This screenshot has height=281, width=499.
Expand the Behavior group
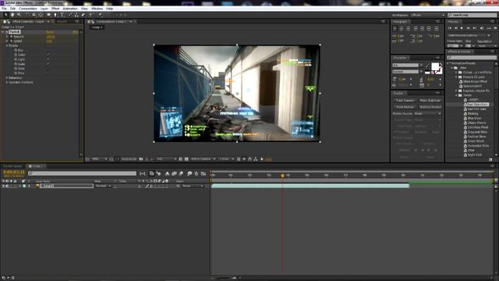7,78
